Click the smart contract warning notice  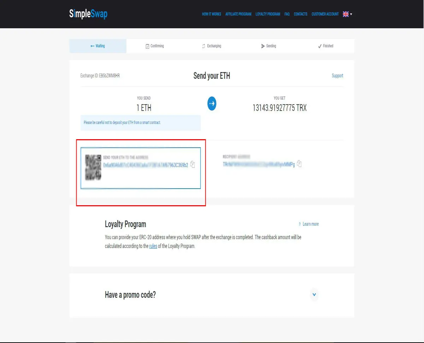pyautogui.click(x=141, y=123)
